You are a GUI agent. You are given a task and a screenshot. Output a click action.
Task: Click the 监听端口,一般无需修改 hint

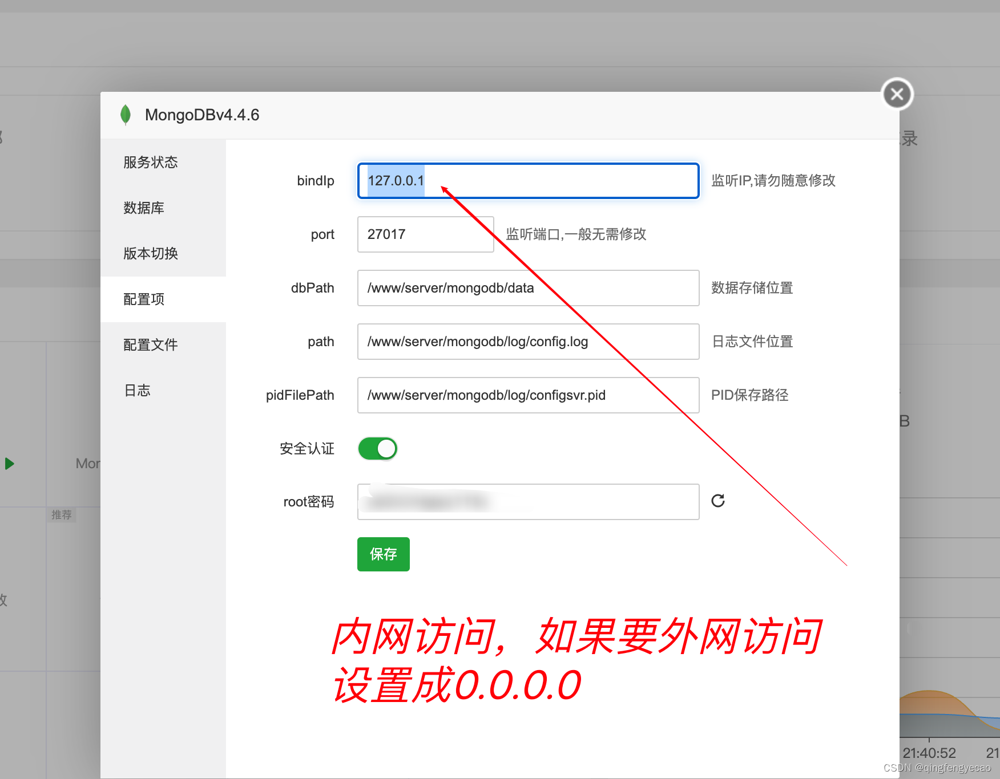click(576, 234)
